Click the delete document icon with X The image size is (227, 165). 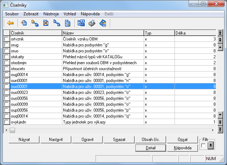pos(46,23)
